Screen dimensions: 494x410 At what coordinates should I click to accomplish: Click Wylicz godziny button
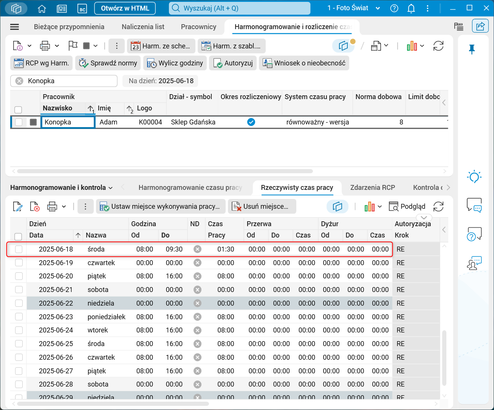click(x=175, y=63)
